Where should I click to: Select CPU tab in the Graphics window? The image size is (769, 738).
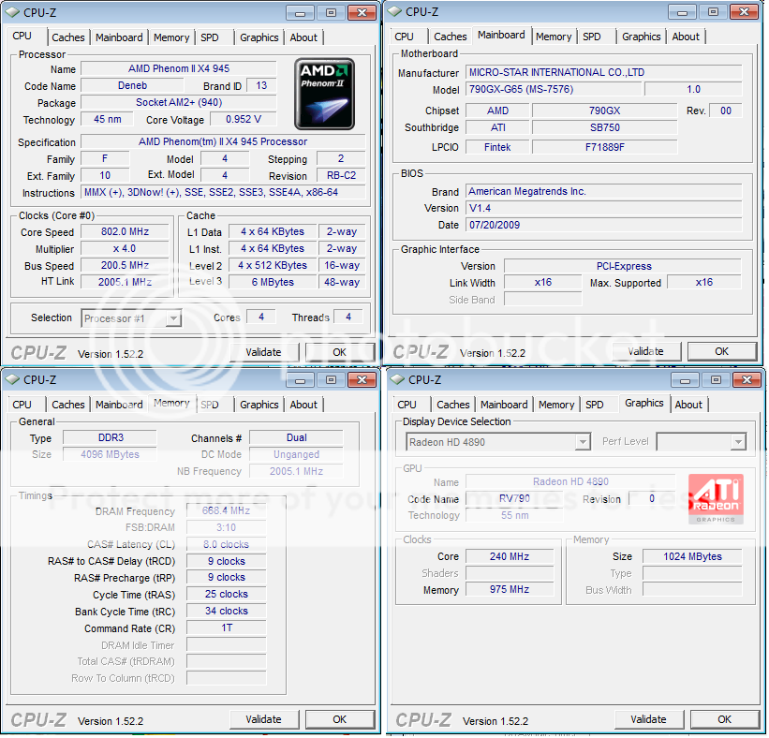(407, 405)
